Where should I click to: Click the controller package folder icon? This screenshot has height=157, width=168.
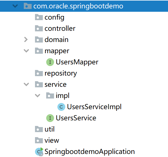39,29
